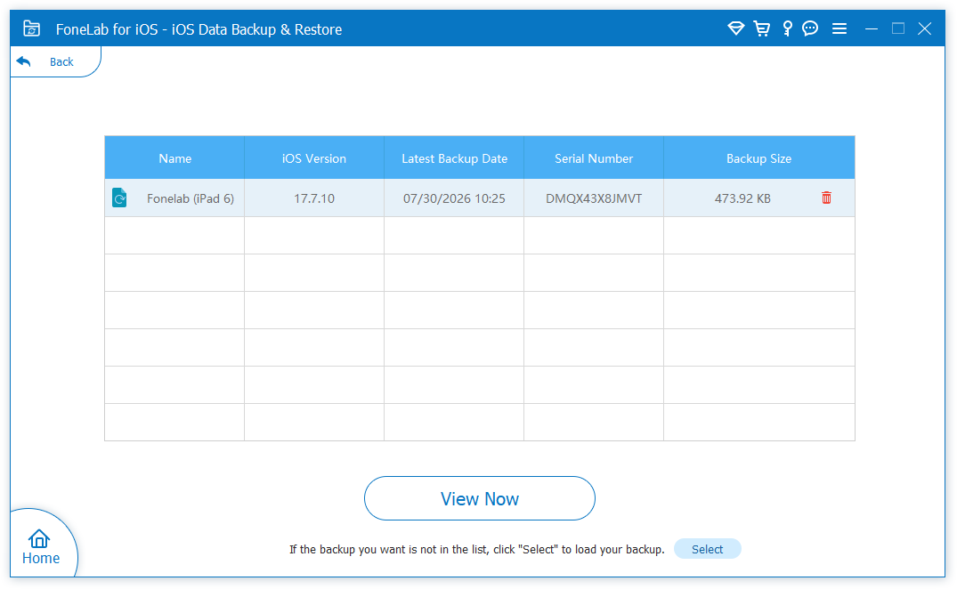Image resolution: width=957 pixels, height=589 pixels.
Task: Close the FoneLab window
Action: 925,28
